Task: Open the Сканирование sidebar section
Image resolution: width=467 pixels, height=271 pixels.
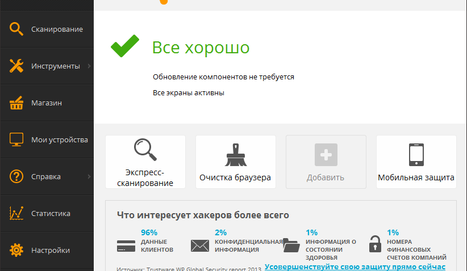Action: pyautogui.click(x=47, y=29)
